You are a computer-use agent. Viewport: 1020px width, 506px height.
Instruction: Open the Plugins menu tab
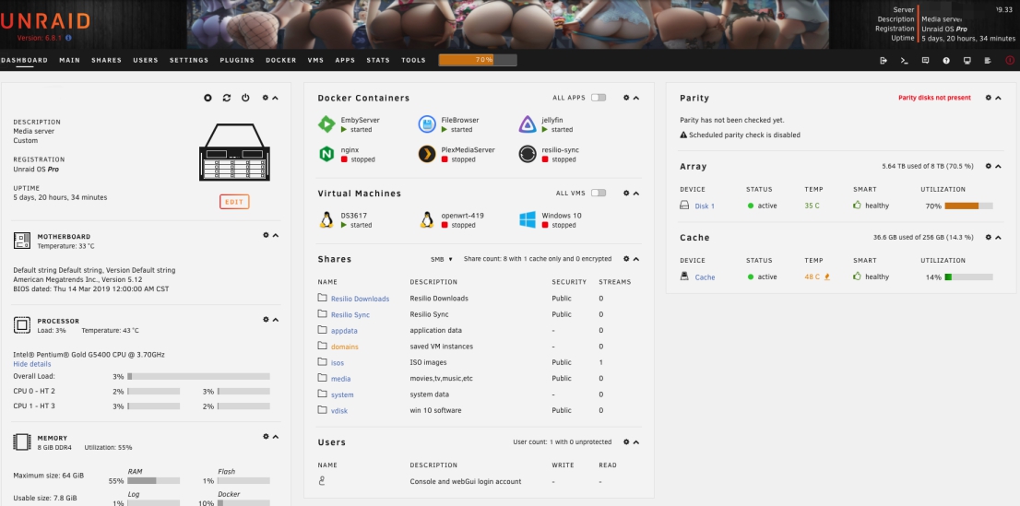(x=237, y=61)
